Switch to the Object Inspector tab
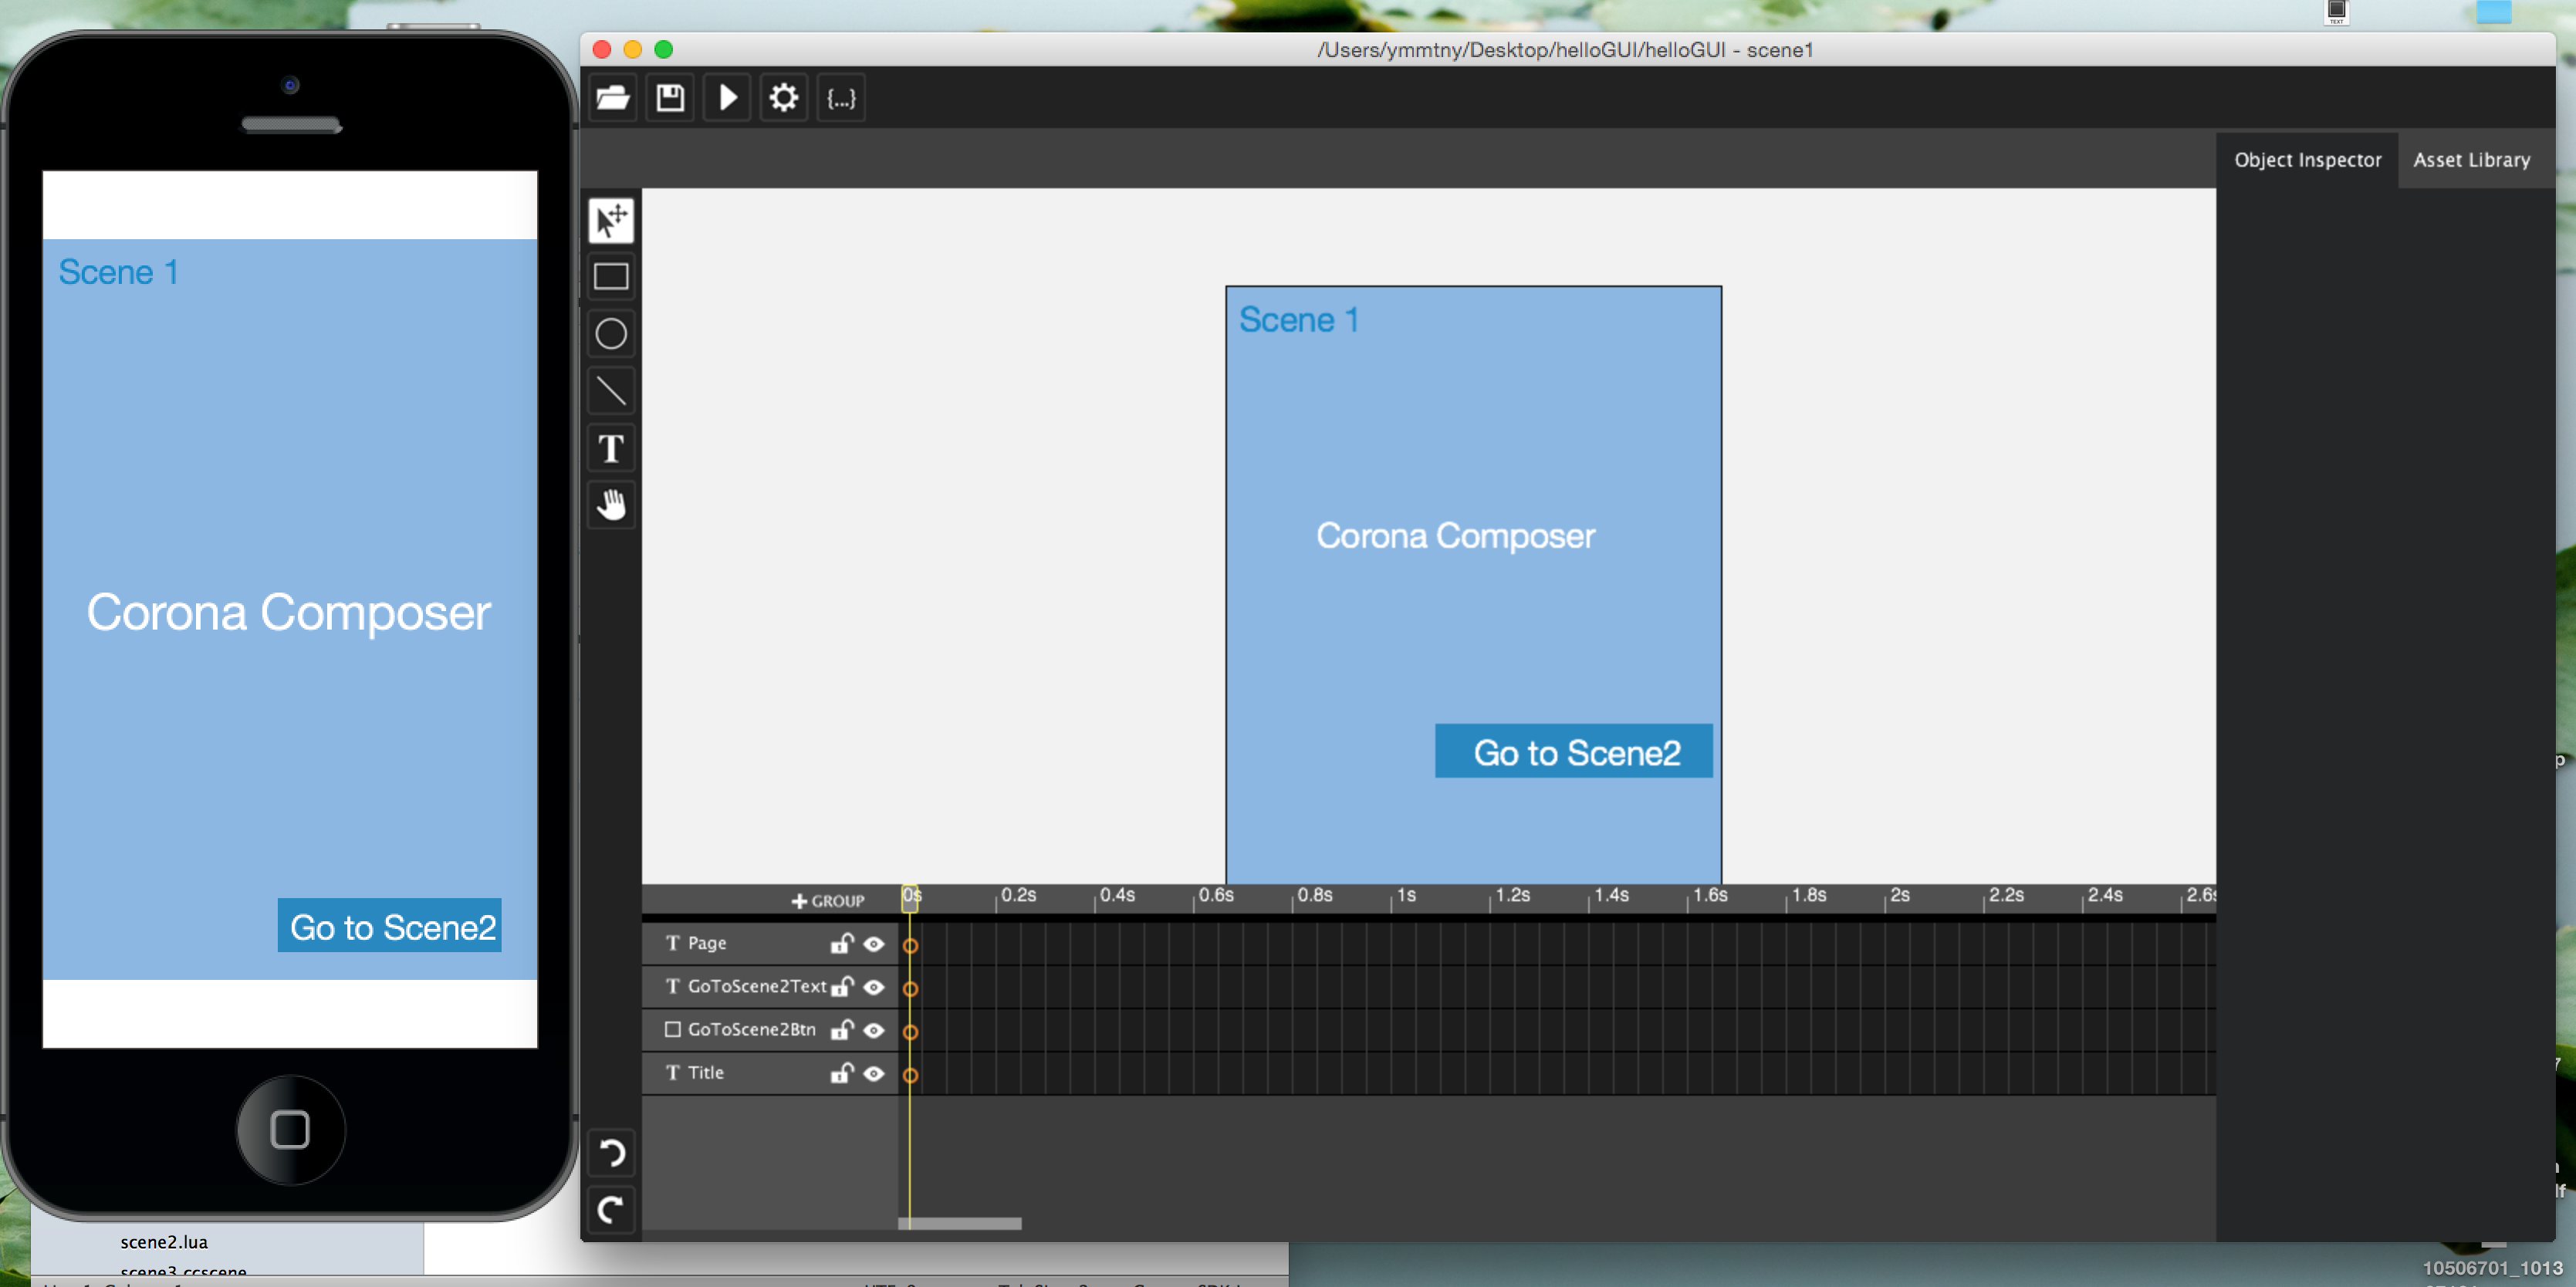This screenshot has height=1287, width=2576. tap(2308, 160)
